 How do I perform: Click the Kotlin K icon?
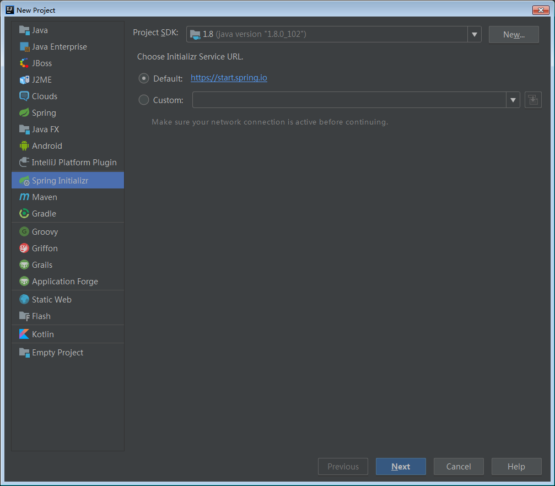pos(24,334)
